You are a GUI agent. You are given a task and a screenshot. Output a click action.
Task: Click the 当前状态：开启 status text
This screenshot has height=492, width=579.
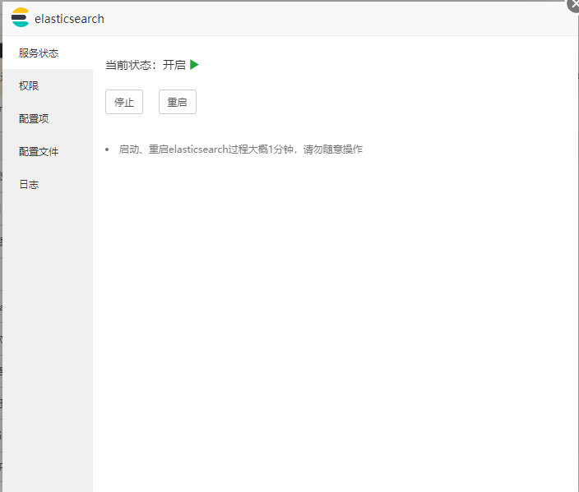tap(146, 65)
